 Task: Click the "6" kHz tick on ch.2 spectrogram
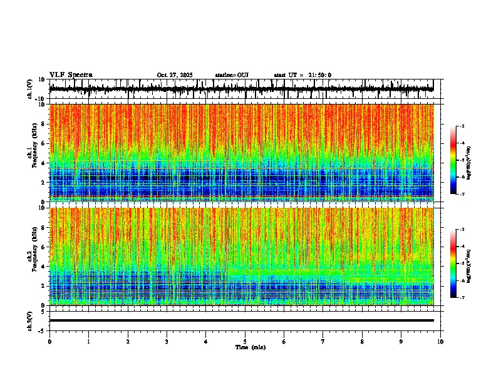point(44,247)
